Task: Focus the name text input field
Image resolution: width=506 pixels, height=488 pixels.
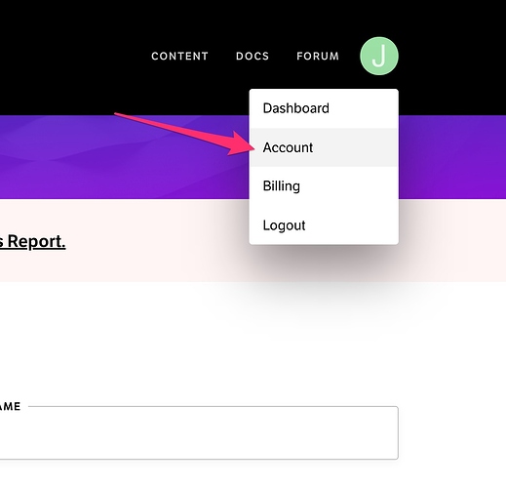Action: coord(199,432)
